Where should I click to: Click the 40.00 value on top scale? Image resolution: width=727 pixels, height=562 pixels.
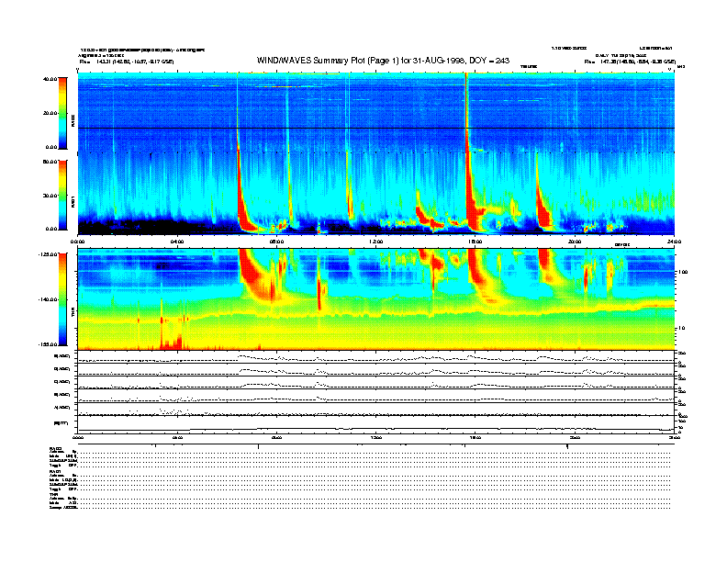point(52,79)
